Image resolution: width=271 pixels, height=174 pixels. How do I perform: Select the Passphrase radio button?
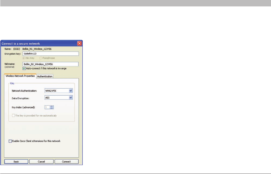coord(41,58)
